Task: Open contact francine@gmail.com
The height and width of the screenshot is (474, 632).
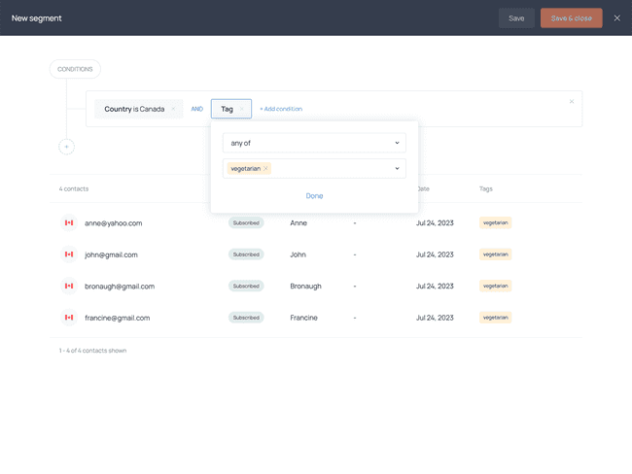Action: coord(117,318)
